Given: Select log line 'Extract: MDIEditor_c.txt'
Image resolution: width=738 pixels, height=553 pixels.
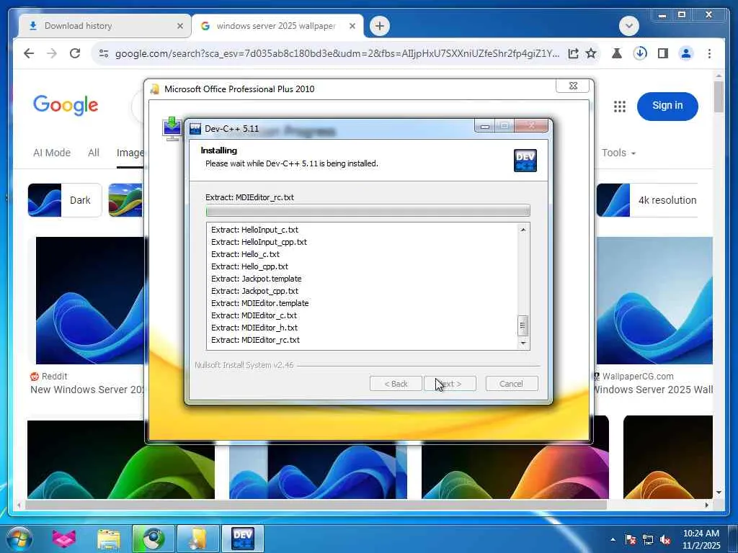Looking at the screenshot, I should (254, 315).
